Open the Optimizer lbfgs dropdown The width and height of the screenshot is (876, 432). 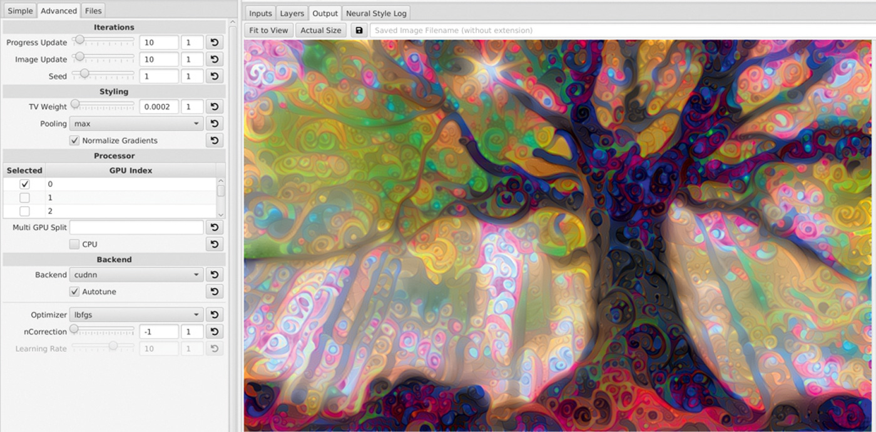tap(136, 315)
